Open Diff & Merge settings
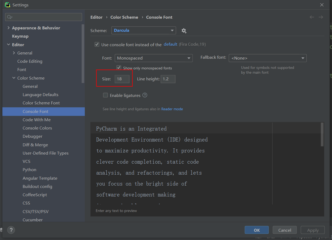Image resolution: width=332 pixels, height=240 pixels. coord(35,145)
